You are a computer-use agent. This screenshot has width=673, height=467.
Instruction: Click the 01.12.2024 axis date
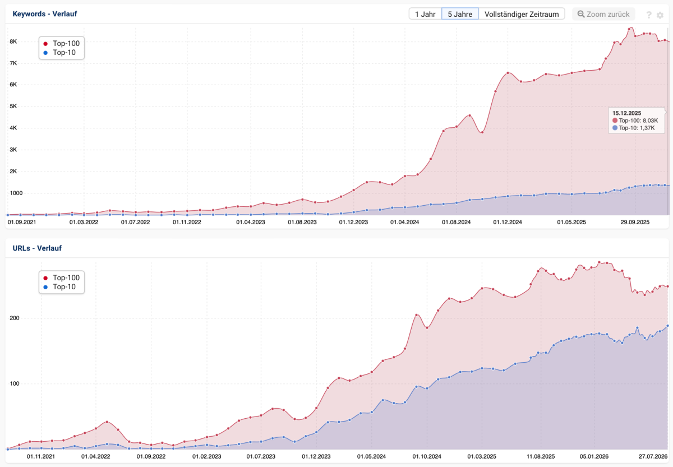(x=508, y=222)
